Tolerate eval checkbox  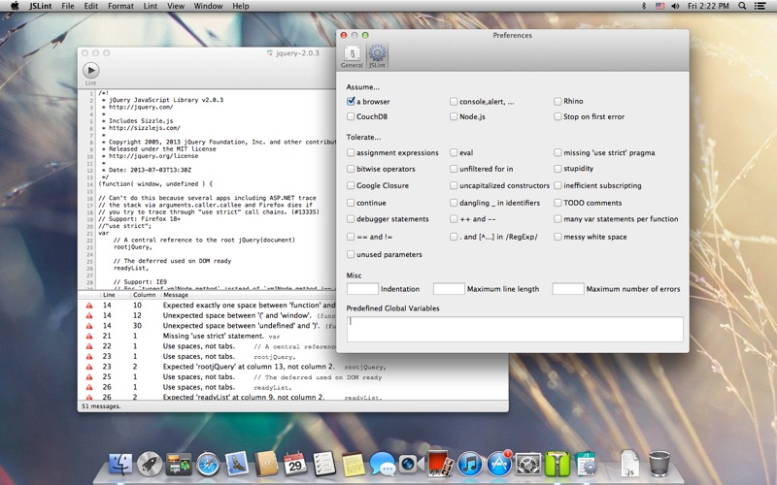pyautogui.click(x=454, y=153)
